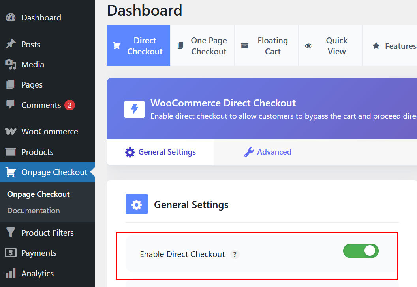The width and height of the screenshot is (417, 287).
Task: Click the page title 'Dashboard'
Action: pyautogui.click(x=145, y=10)
